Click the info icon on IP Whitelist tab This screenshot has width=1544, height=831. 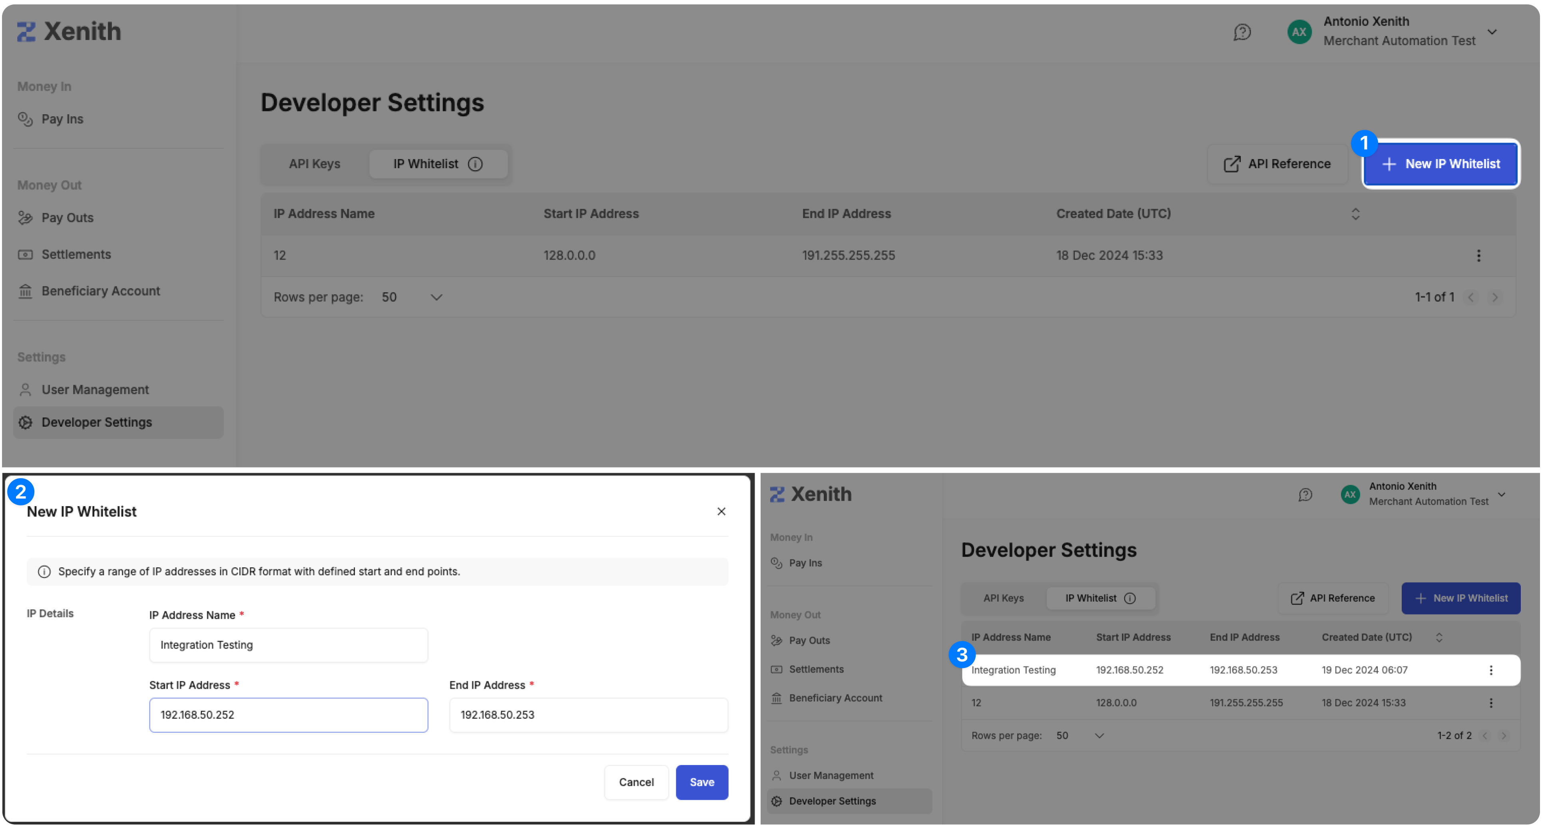pos(475,163)
